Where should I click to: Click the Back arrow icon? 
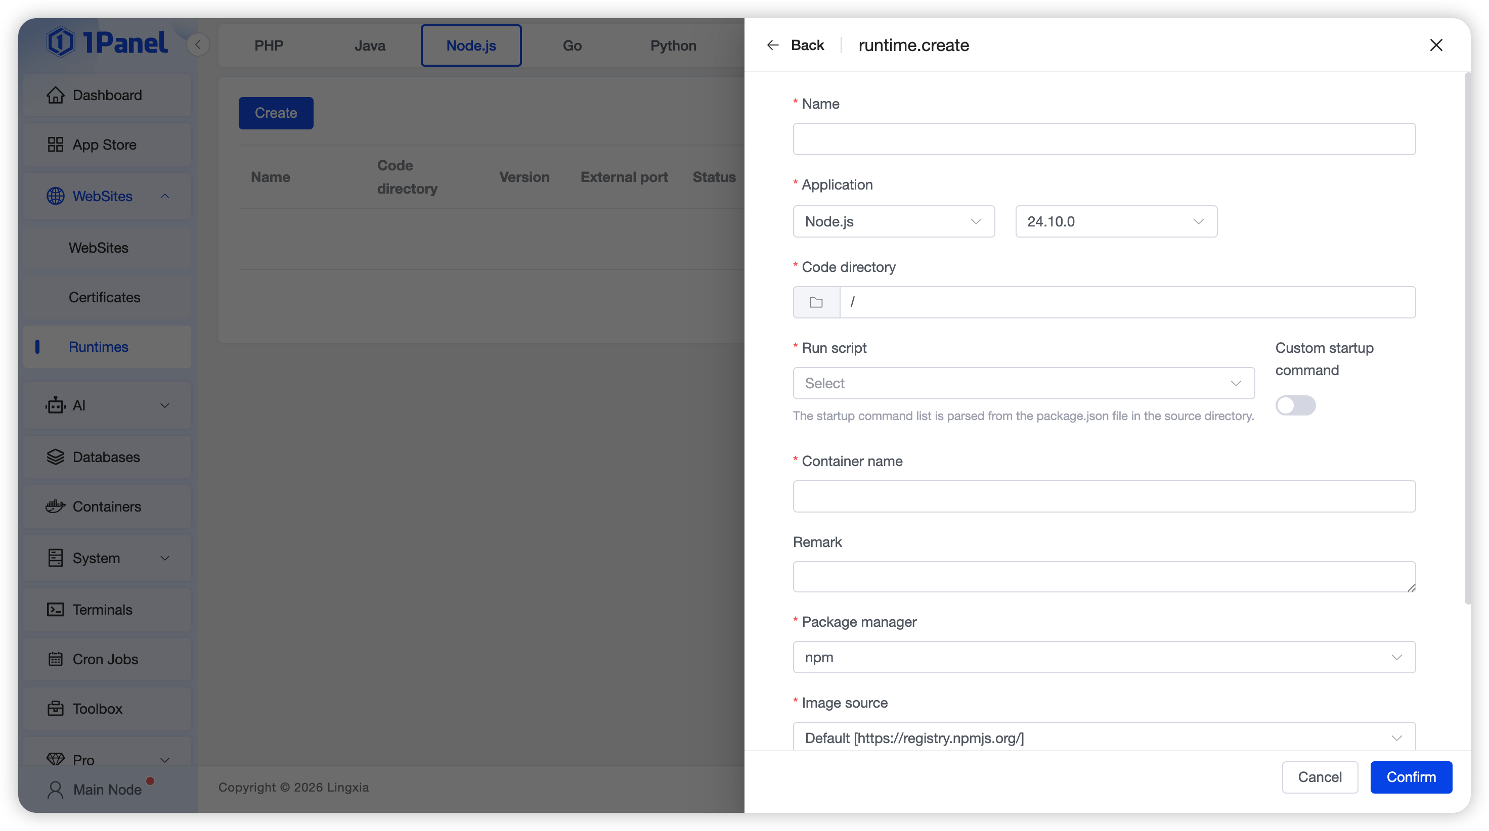coord(772,45)
